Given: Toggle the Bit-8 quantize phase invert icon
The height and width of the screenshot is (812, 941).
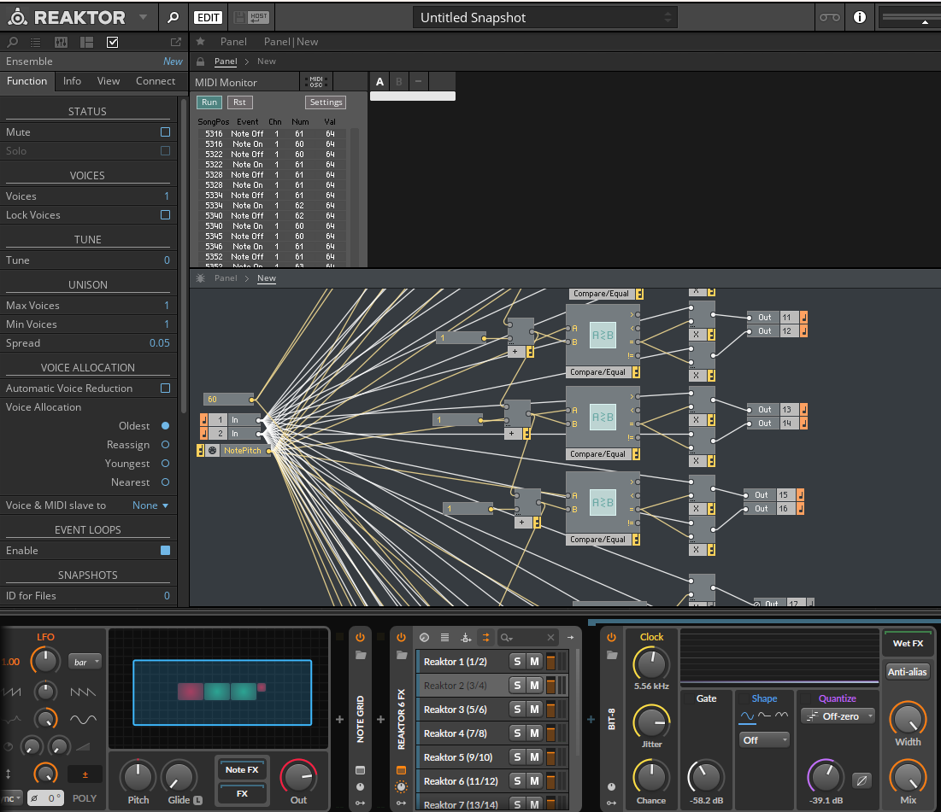Looking at the screenshot, I should [x=862, y=780].
